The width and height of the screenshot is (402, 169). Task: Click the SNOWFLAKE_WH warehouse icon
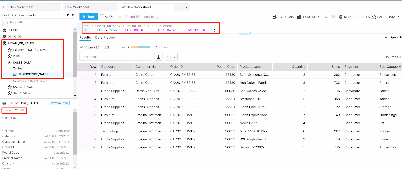[299, 17]
